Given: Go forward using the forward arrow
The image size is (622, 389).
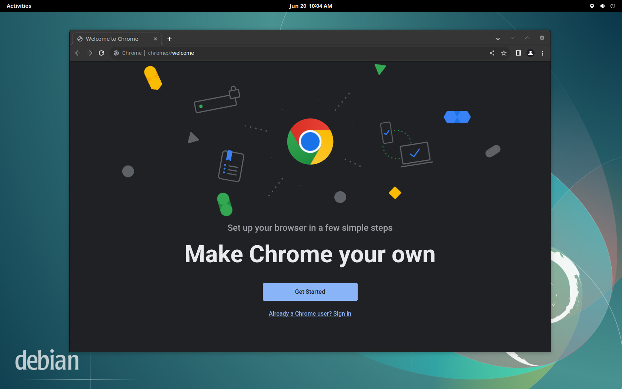Looking at the screenshot, I should point(90,53).
